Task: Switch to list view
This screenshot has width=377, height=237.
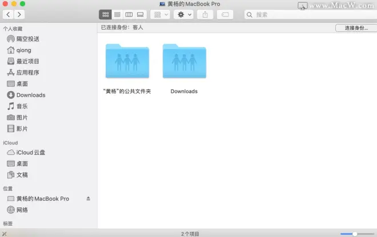Action: click(x=117, y=15)
